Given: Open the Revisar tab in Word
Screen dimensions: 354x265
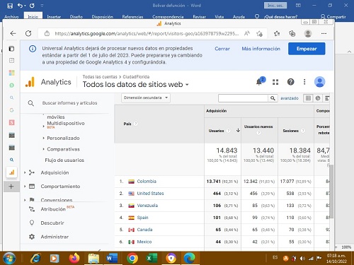Looking at the screenshot, I should coord(199,17).
